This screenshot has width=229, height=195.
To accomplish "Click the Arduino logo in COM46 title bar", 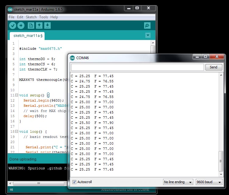I will 72,58.
